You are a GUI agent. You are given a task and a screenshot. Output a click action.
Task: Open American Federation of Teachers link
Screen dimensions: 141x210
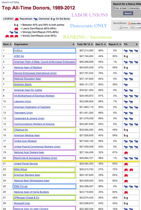click(x=32, y=107)
